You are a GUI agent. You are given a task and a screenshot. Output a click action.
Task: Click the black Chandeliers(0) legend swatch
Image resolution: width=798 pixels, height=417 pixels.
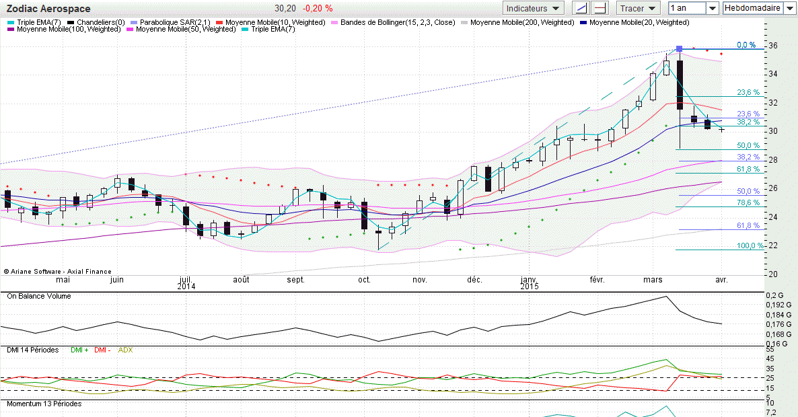click(x=71, y=22)
